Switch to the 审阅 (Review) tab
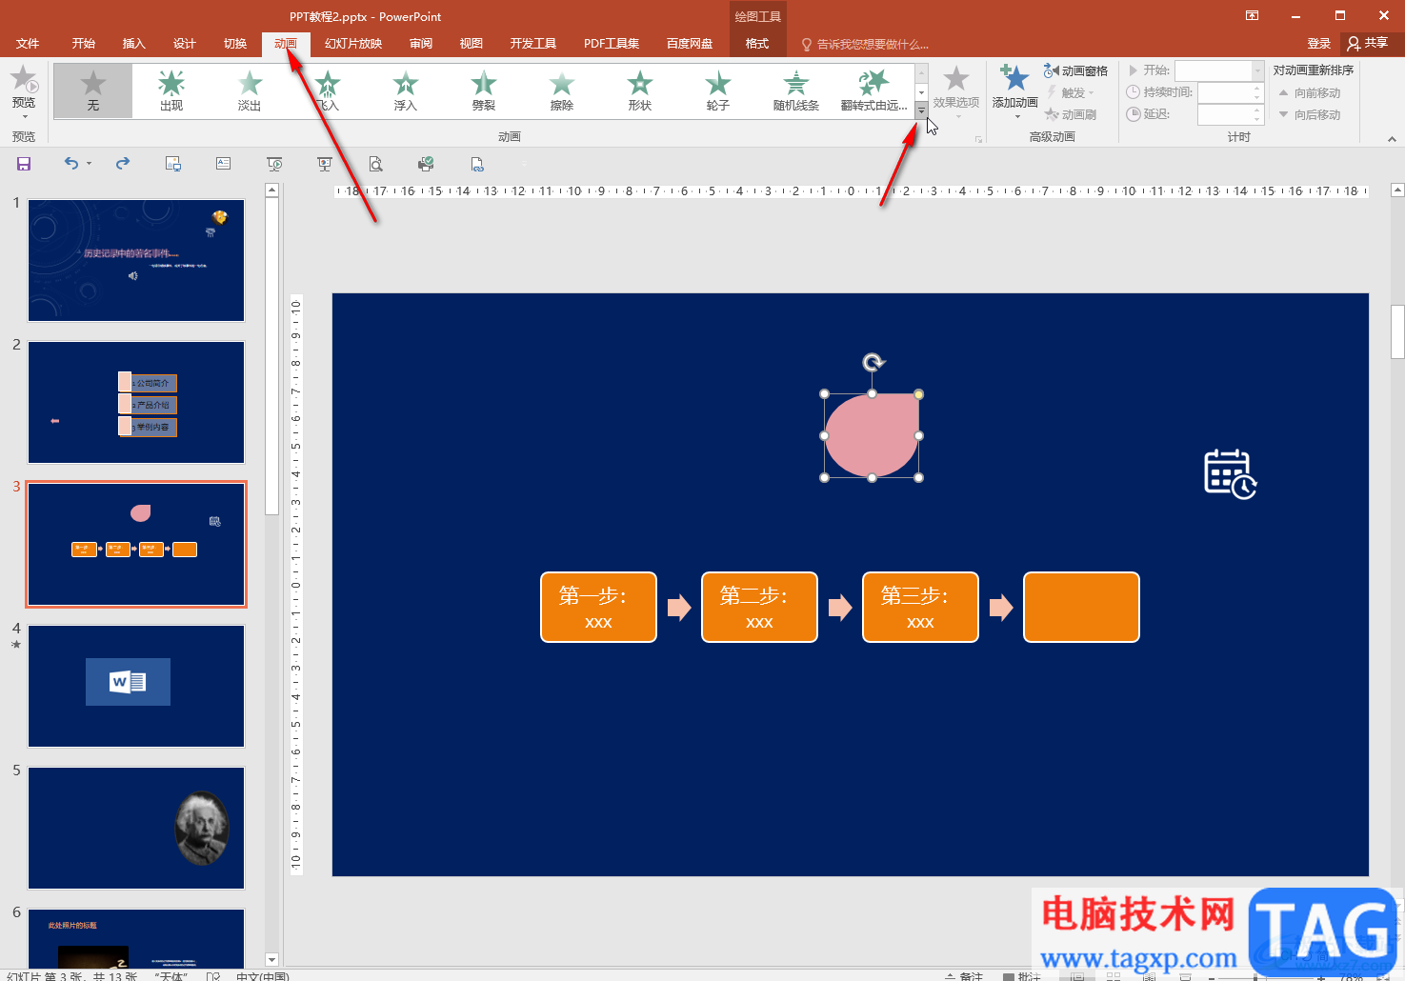The width and height of the screenshot is (1405, 981). point(421,44)
